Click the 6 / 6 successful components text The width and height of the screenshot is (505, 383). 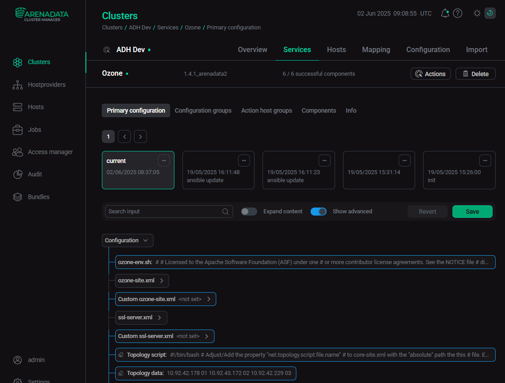click(319, 74)
